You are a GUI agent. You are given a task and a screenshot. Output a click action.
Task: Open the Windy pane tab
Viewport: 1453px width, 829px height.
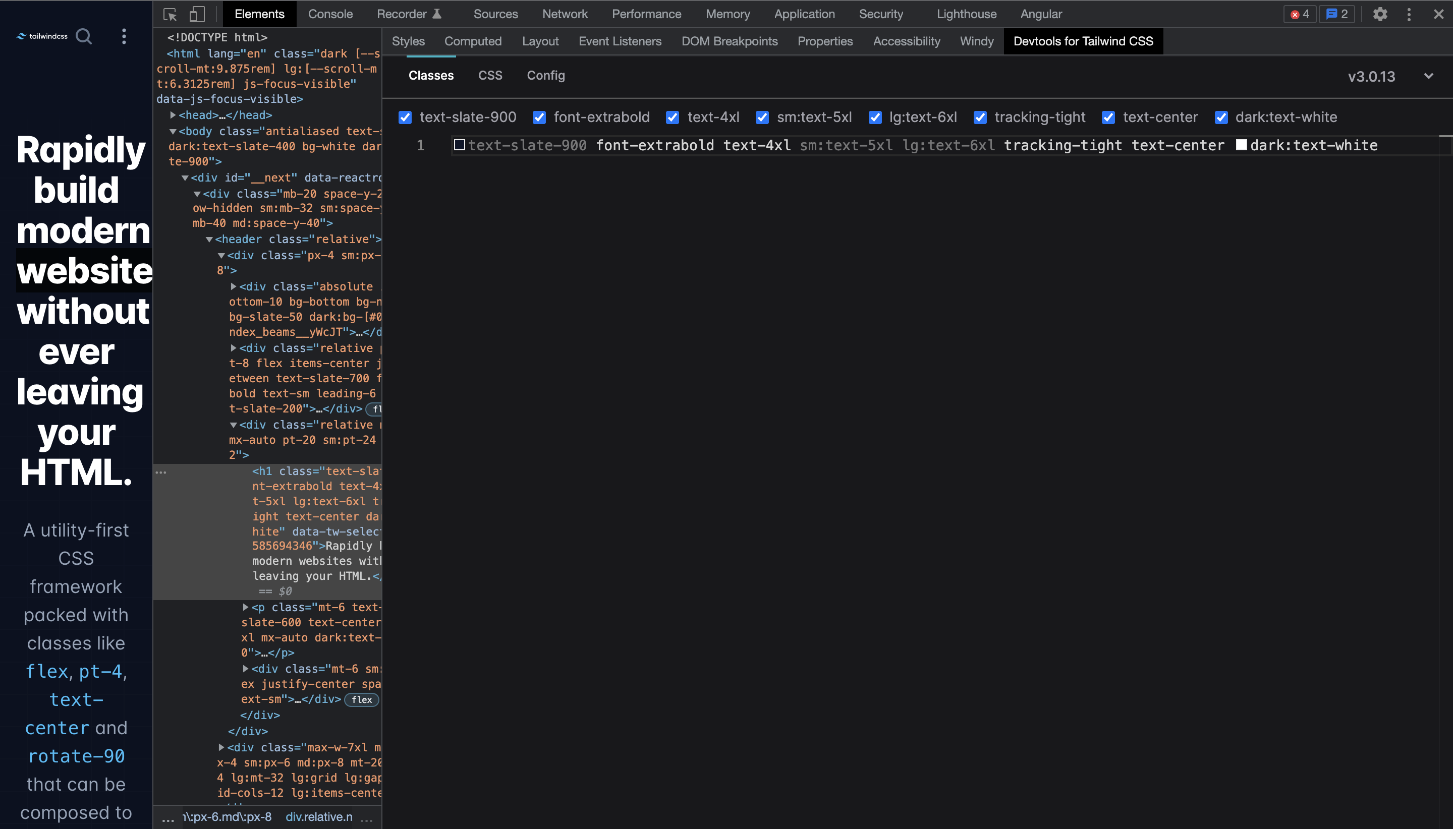[x=977, y=41]
